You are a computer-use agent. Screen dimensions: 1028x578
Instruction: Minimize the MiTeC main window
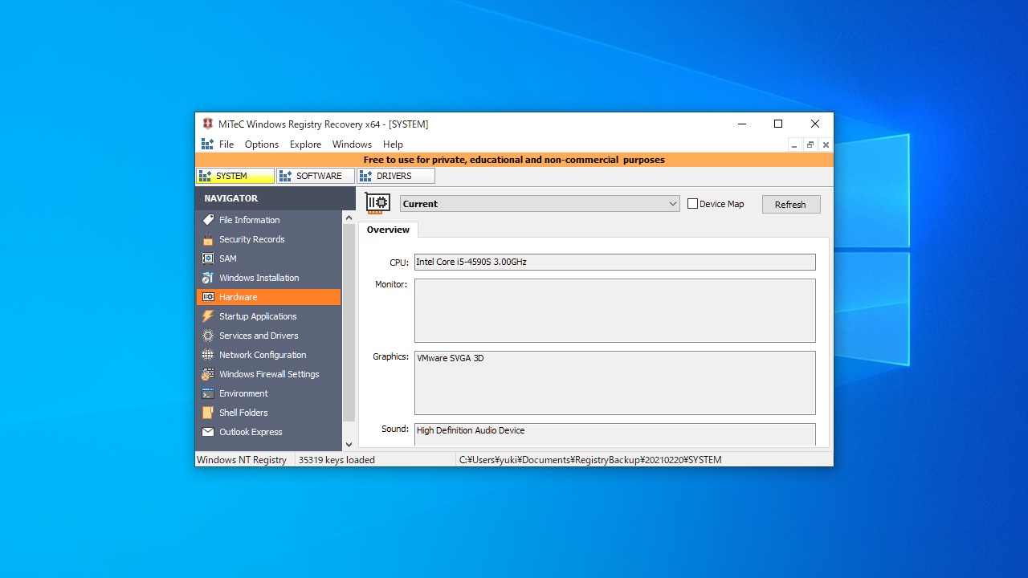741,124
